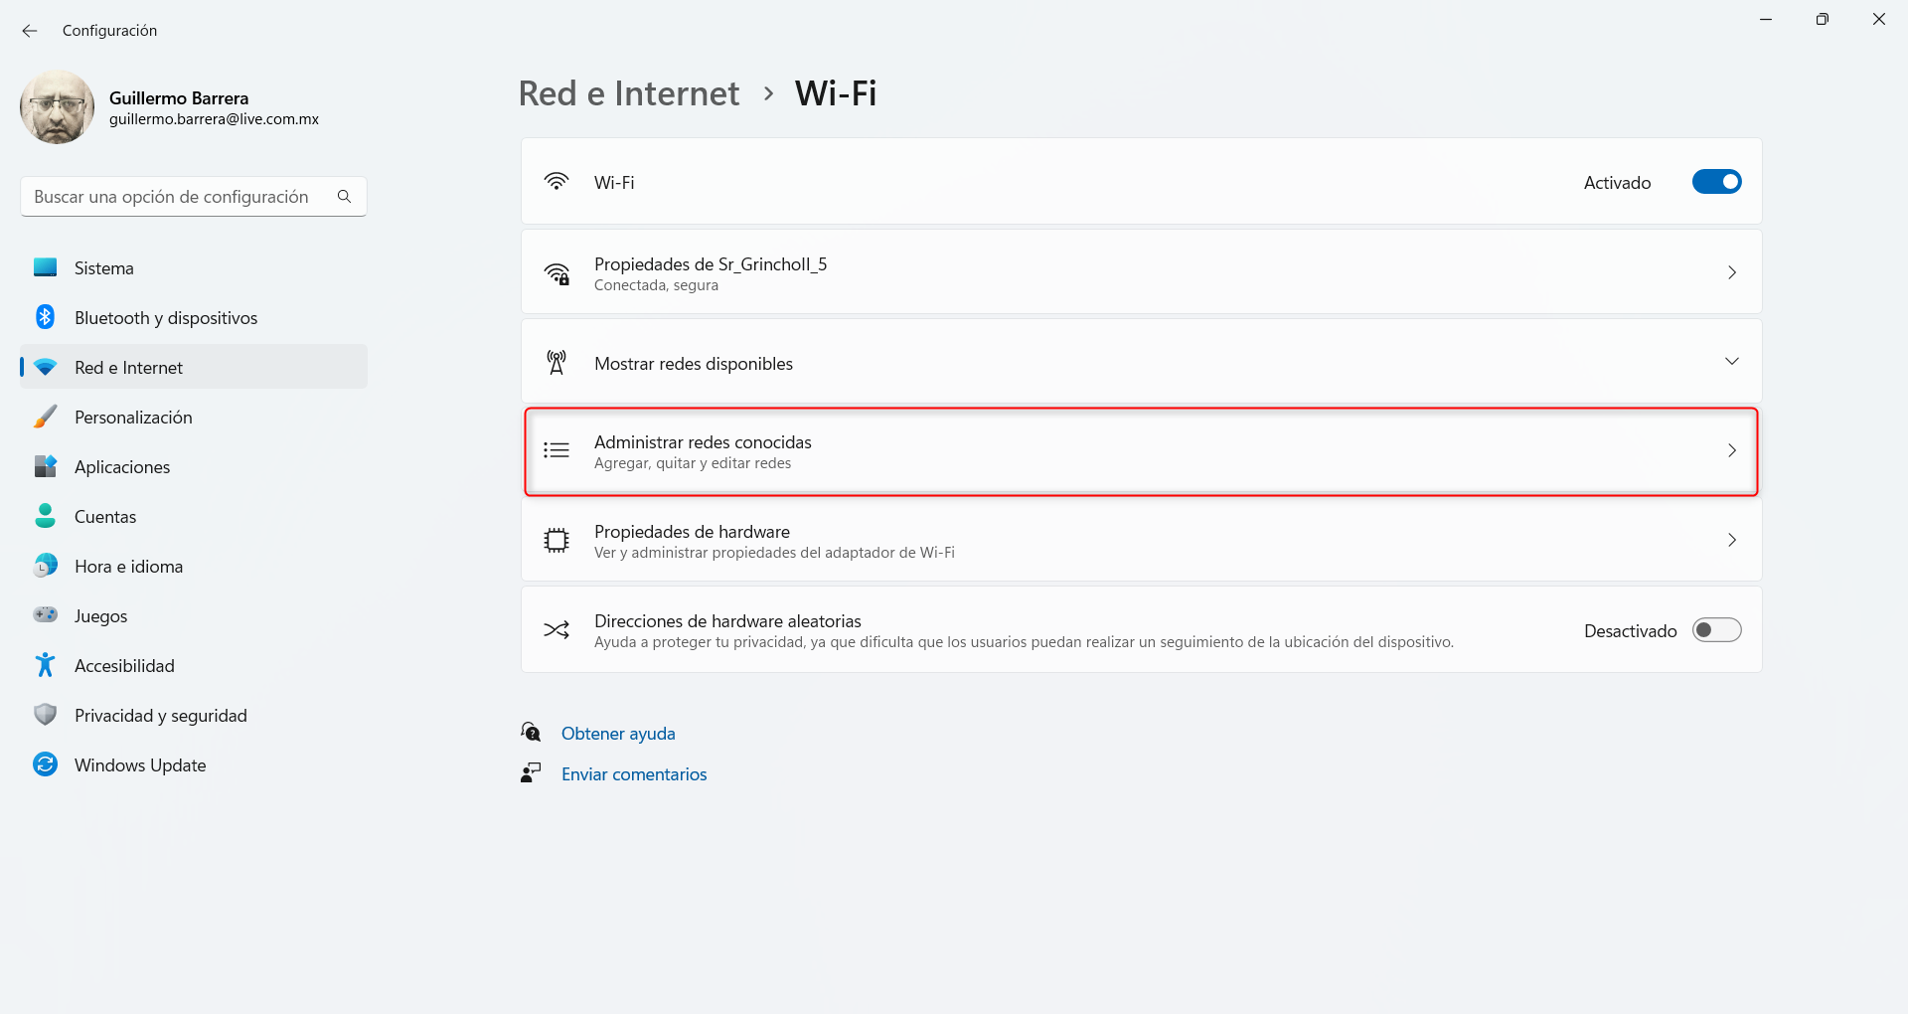Open Propiedades de hardware chevron
This screenshot has height=1014, width=1908.
(x=1731, y=540)
